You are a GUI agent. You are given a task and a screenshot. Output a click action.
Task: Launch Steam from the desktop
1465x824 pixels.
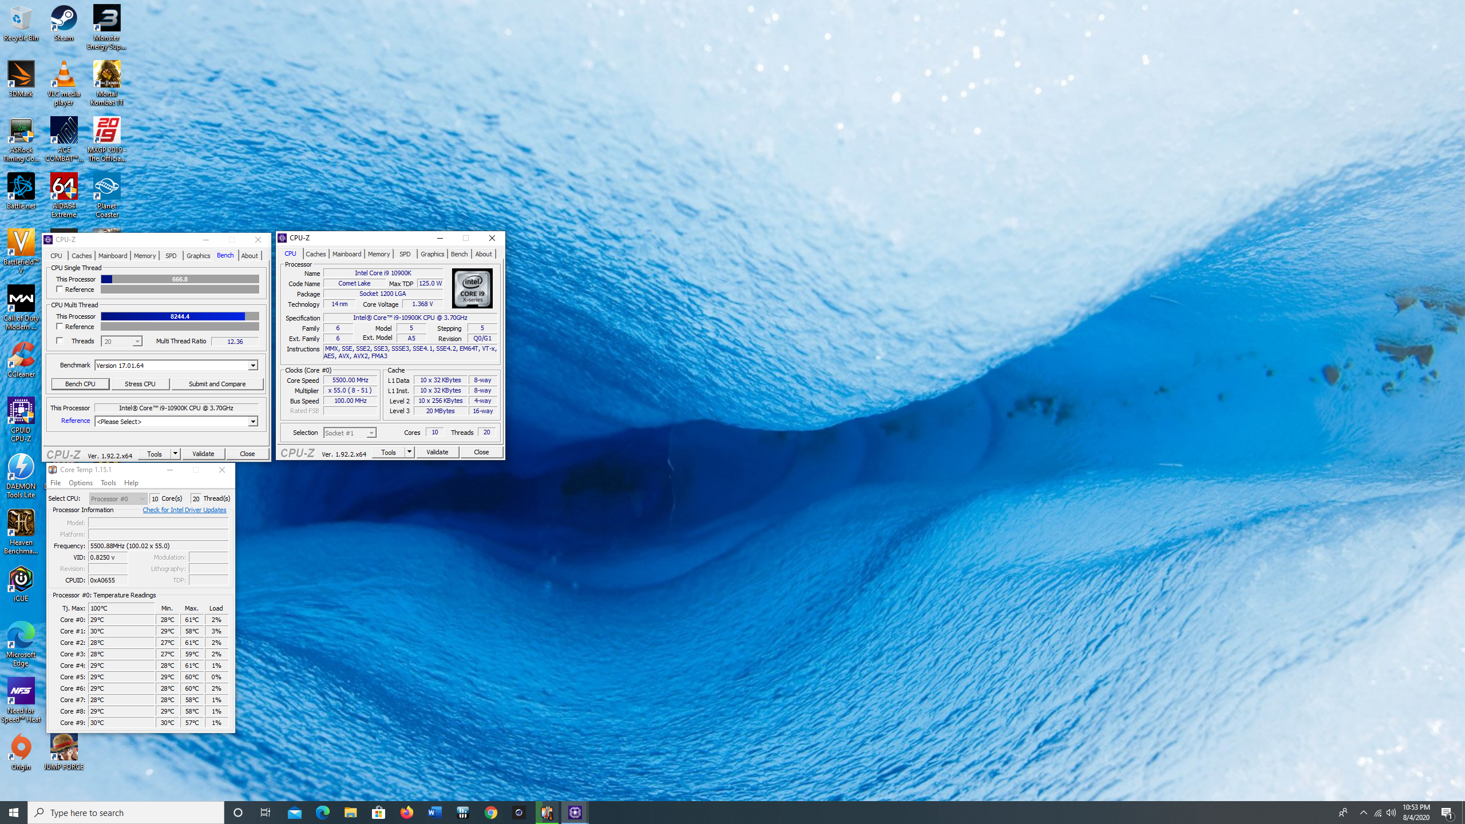pyautogui.click(x=64, y=23)
